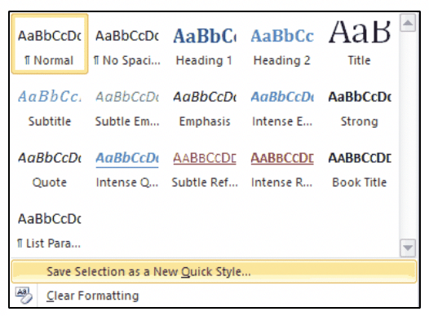The height and width of the screenshot is (316, 429).
Task: Apply the Normal quick style
Action: 50,44
